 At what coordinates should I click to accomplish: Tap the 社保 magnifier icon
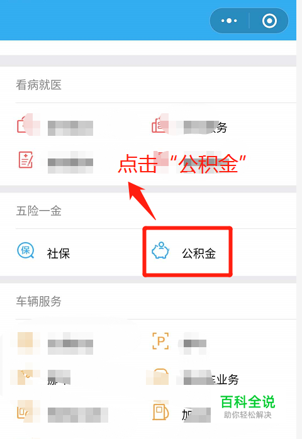click(26, 250)
